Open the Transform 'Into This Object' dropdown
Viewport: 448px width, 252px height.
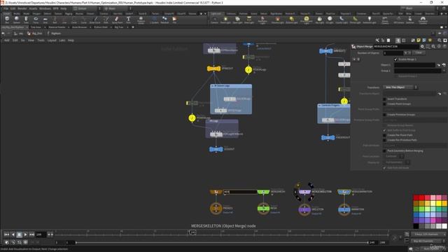click(x=400, y=87)
